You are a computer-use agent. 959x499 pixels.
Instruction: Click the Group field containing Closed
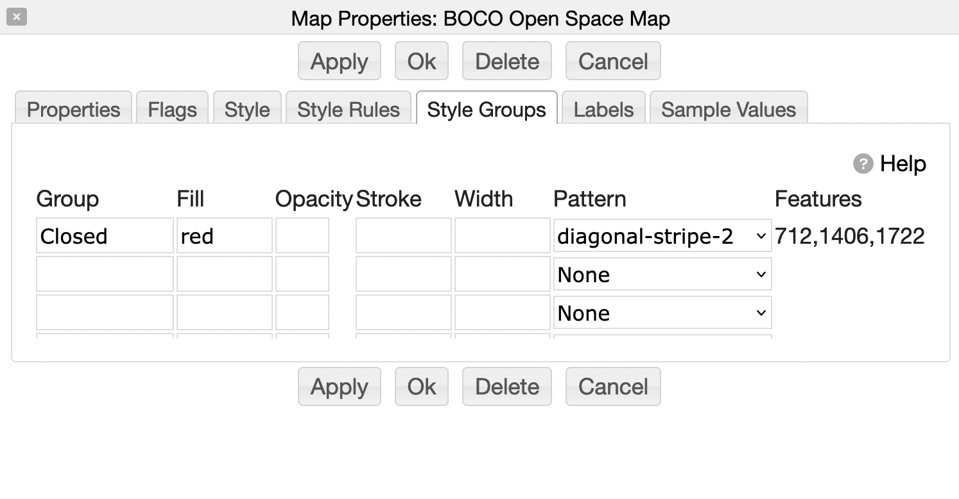[x=105, y=236]
